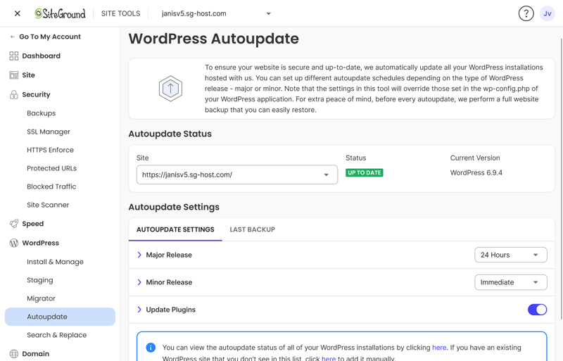The width and height of the screenshot is (563, 361).
Task: Click first 'here' link to view autoupdate status
Action: click(x=439, y=348)
